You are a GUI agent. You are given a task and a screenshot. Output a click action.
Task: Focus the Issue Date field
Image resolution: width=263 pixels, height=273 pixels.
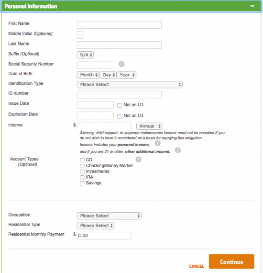95,105
